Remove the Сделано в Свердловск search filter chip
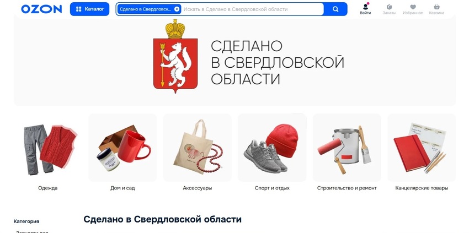 (x=177, y=9)
